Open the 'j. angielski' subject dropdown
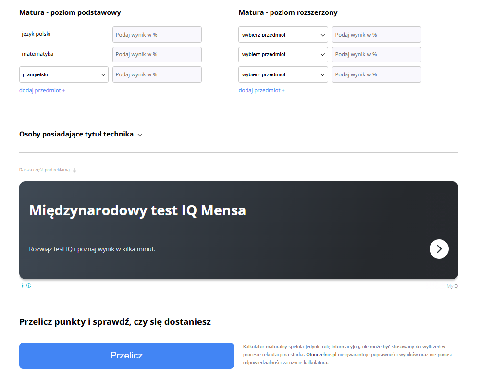Image resolution: width=480 pixels, height=383 pixels. pos(64,74)
